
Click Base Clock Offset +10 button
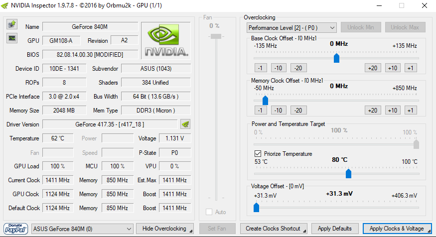[x=393, y=68]
